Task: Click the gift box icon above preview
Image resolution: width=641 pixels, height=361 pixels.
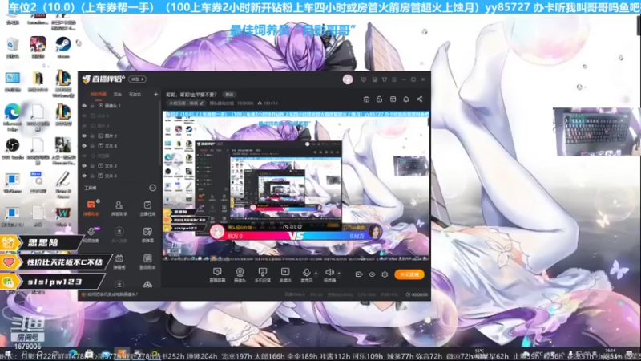Action: (x=366, y=99)
